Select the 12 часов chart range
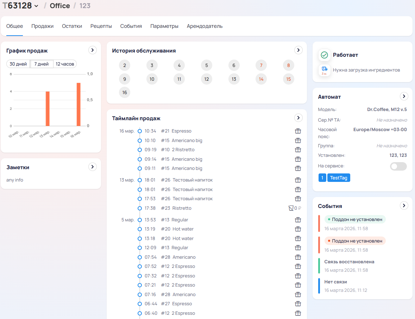Screen dimensions: 415x319 65,64
